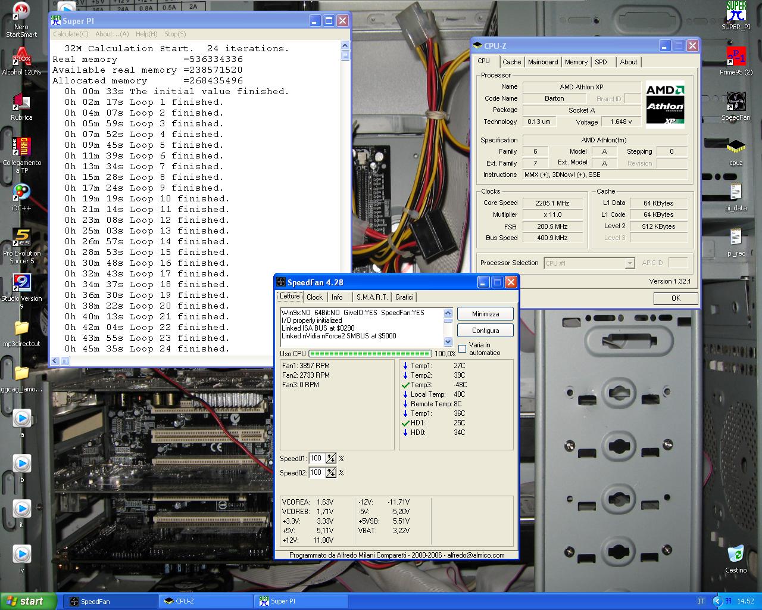
Task: Select the Letture tab in SpeedFan
Action: point(290,296)
